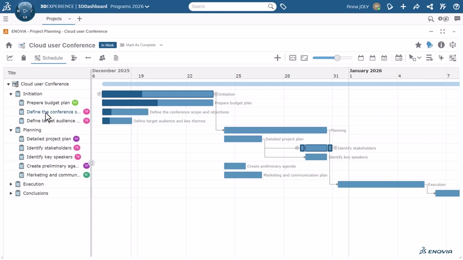
Task: Open the documents tab icon
Action: (116, 58)
